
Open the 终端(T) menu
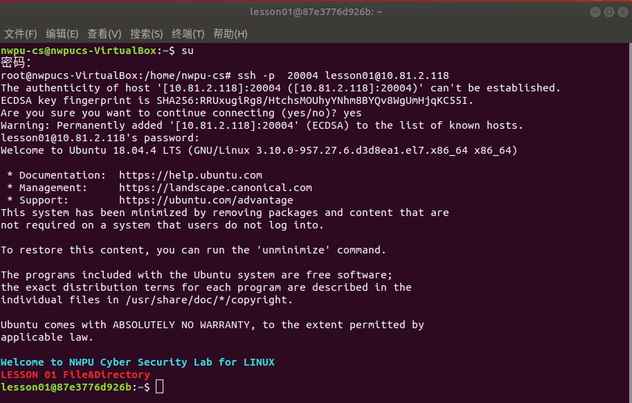(188, 34)
